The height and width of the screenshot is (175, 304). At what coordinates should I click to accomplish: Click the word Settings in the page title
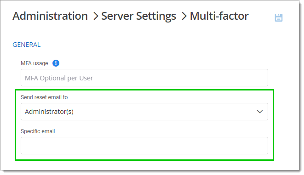pyautogui.click(x=156, y=16)
